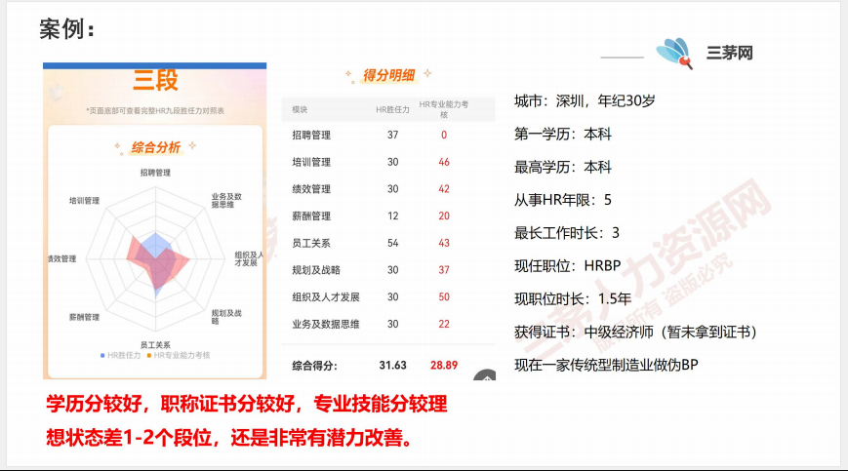The image size is (848, 471).
Task: Click the overall score 31.63
Action: [x=392, y=366]
